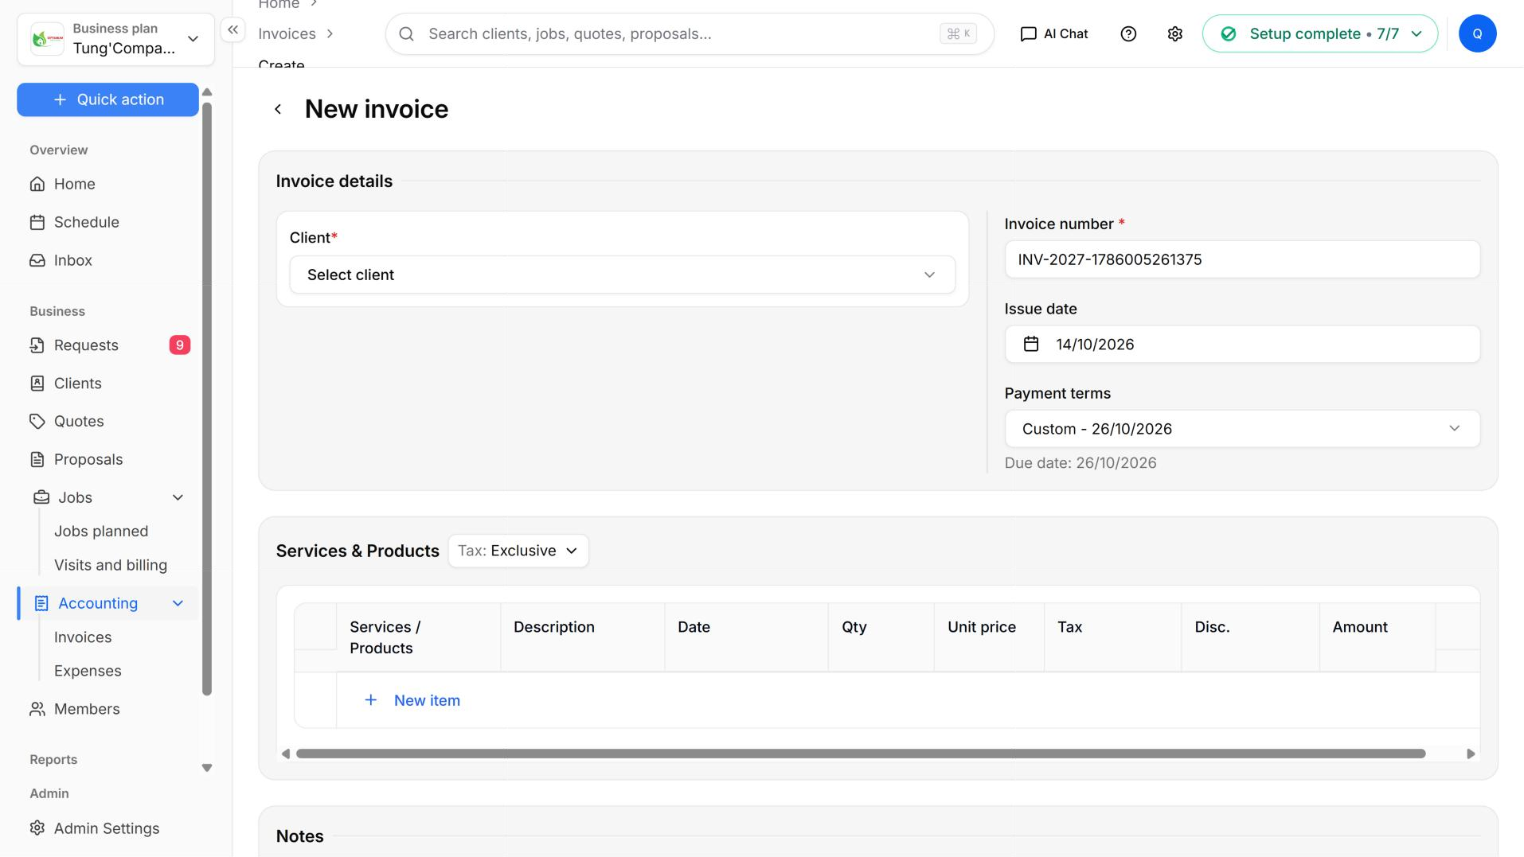Viewport: 1524px width, 857px height.
Task: Click the Accounting ledger icon
Action: click(41, 603)
